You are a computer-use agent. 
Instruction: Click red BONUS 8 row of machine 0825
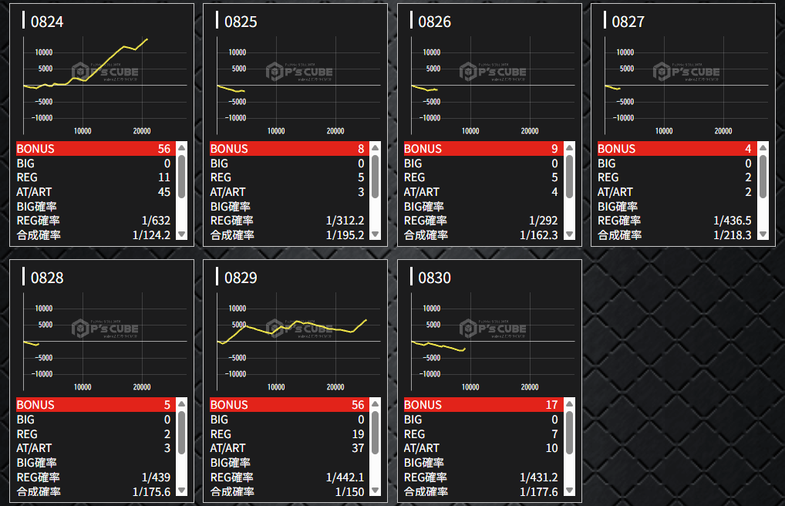(289, 149)
